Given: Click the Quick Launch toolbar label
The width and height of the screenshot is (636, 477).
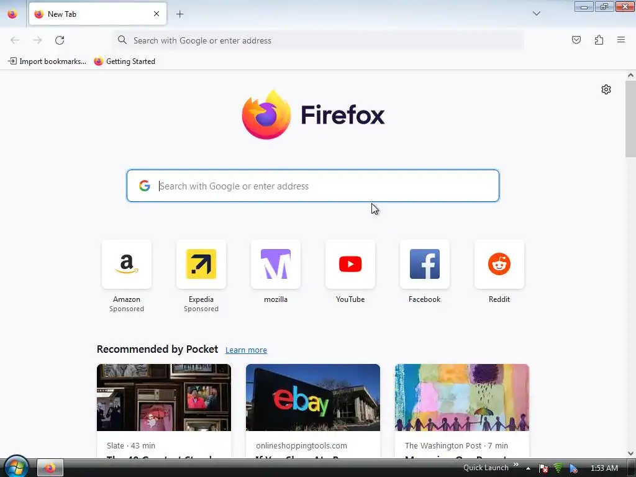Looking at the screenshot, I should coord(486,468).
